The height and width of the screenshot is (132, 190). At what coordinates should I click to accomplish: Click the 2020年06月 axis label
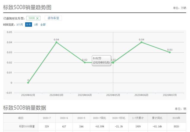tap(141, 95)
